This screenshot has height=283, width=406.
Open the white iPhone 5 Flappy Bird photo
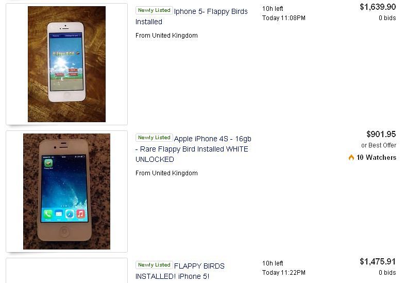66,64
